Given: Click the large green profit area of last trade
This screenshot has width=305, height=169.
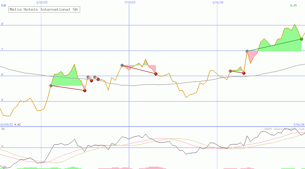Looking at the screenshot, I should [280, 43].
